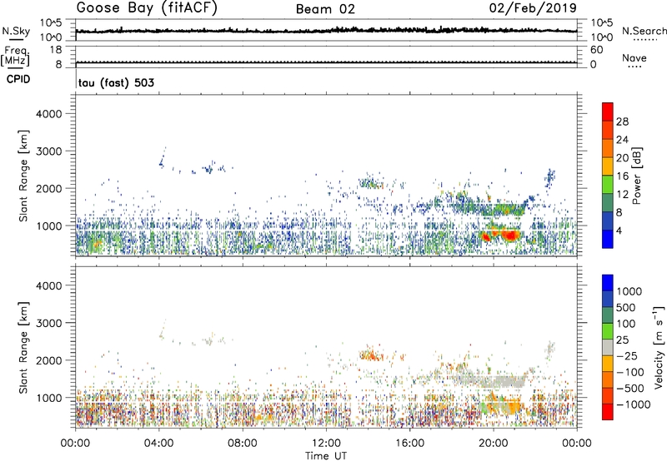
Task: Click the '18' frequency axis tick
Action: coord(55,50)
